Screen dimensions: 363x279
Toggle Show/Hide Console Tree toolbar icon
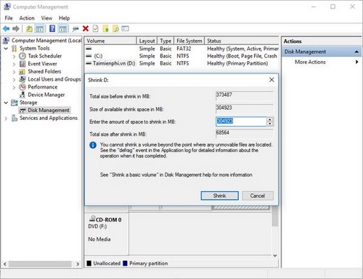(39, 29)
